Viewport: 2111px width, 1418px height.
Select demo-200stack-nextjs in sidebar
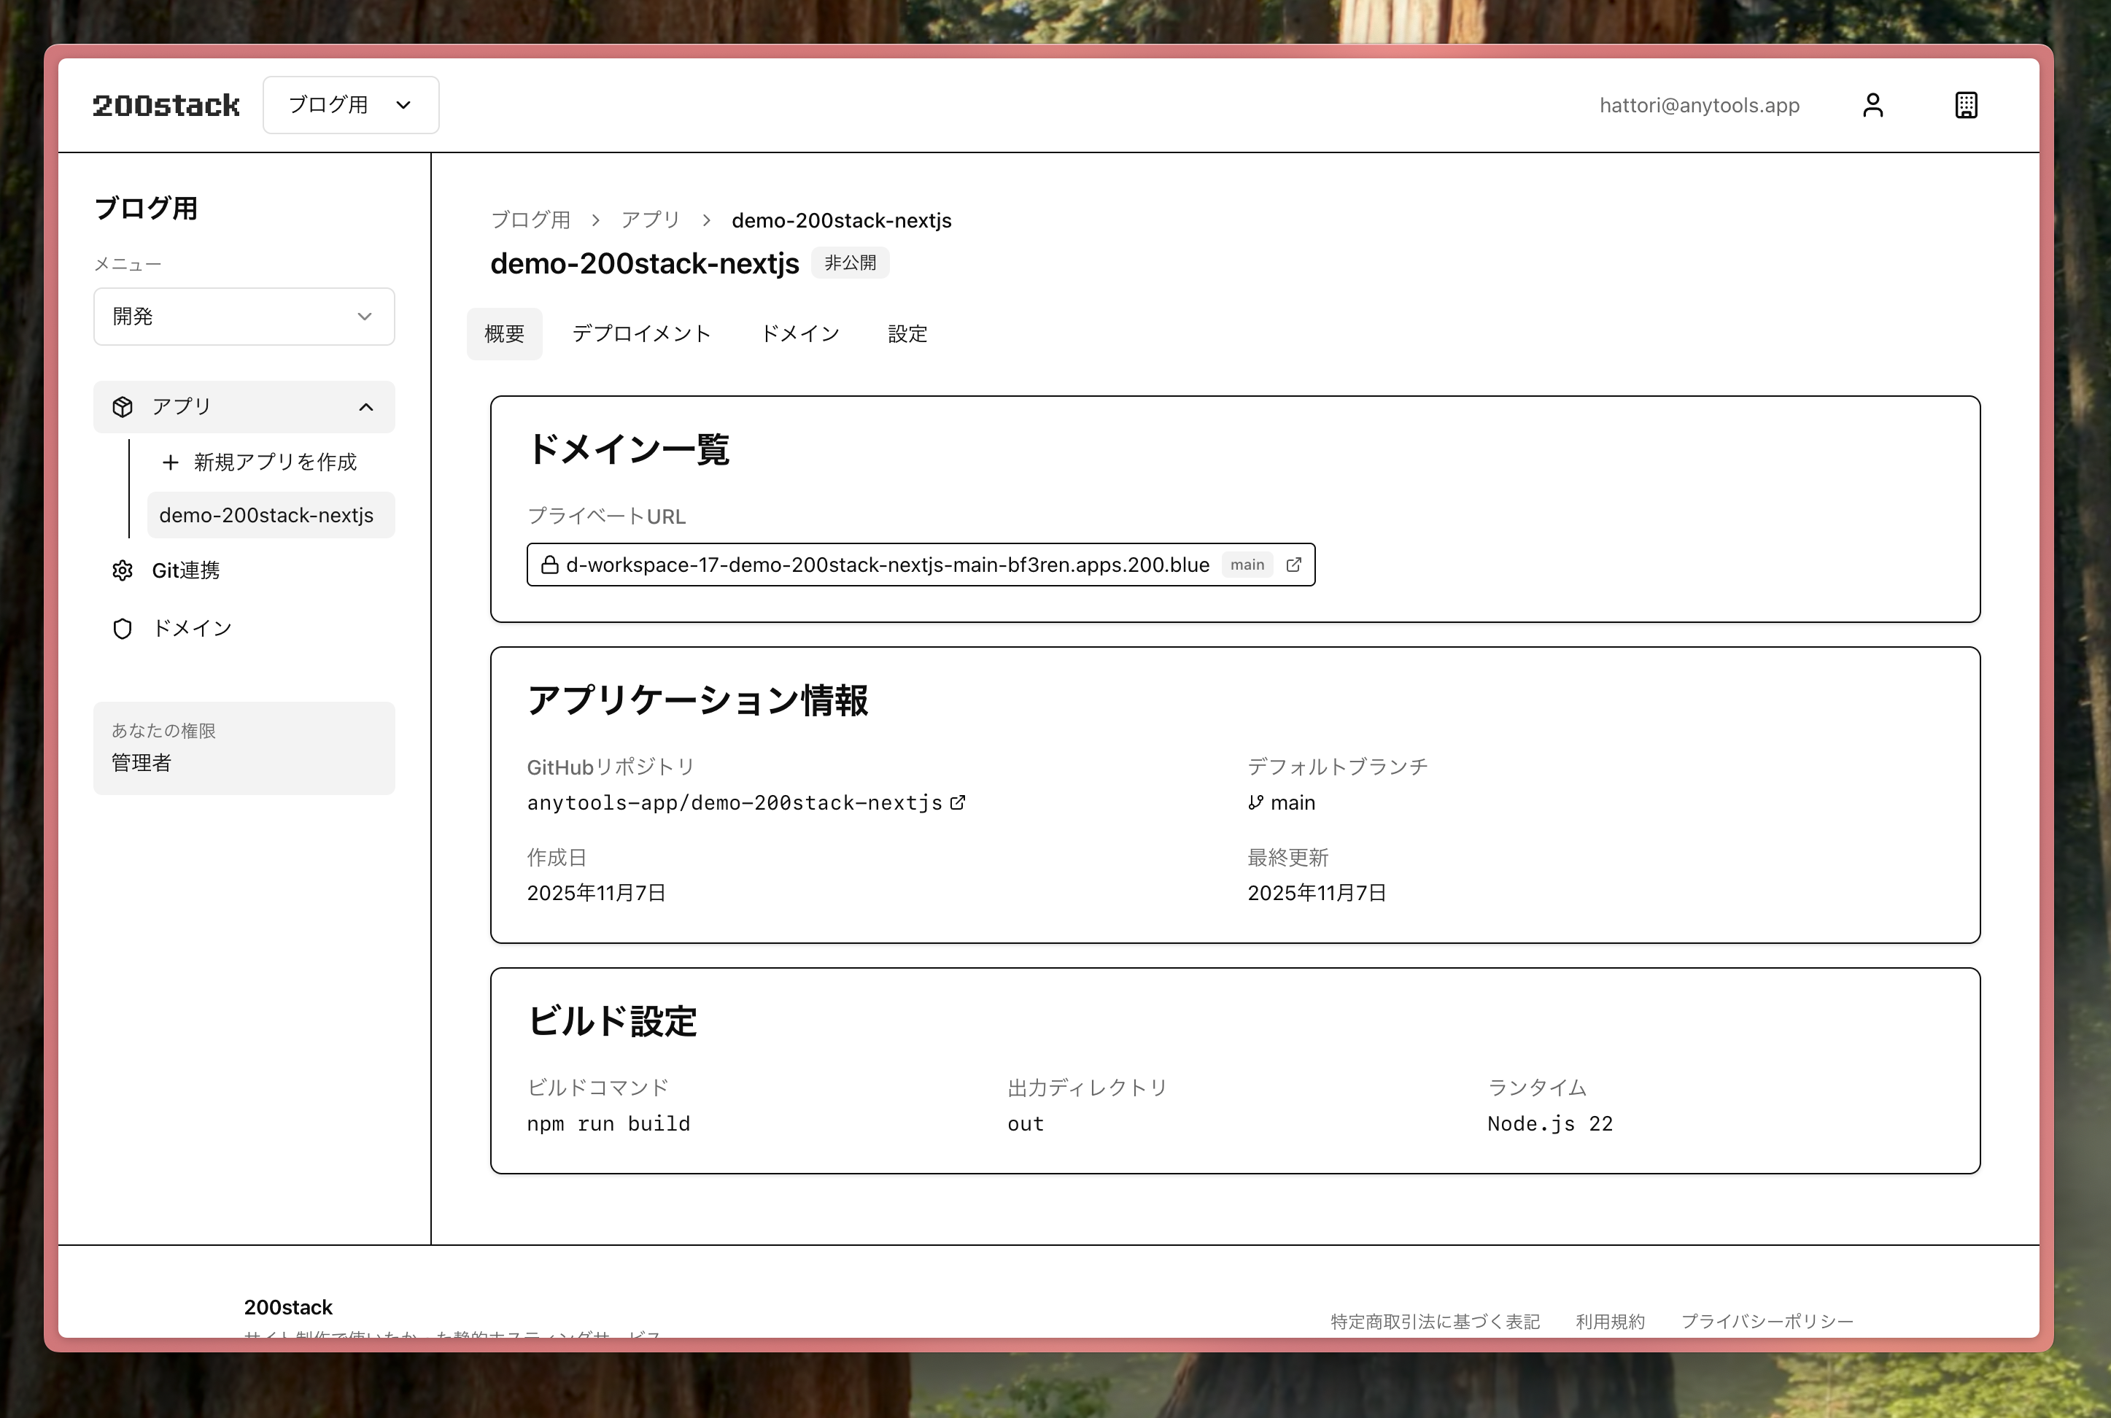click(267, 516)
